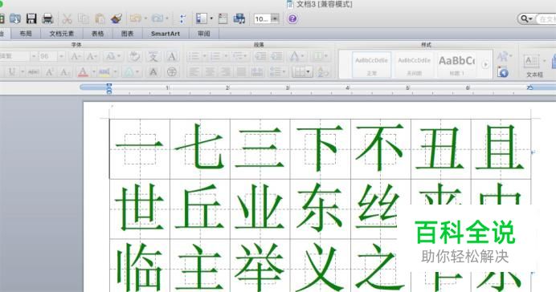Viewport: 556px width, 292px height.
Task: Click the Redo arrow icon
Action: tap(157, 18)
